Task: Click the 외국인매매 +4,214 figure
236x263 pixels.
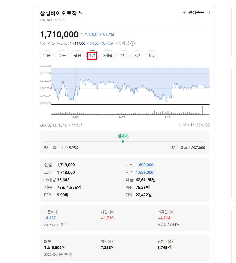Action: [164, 218]
